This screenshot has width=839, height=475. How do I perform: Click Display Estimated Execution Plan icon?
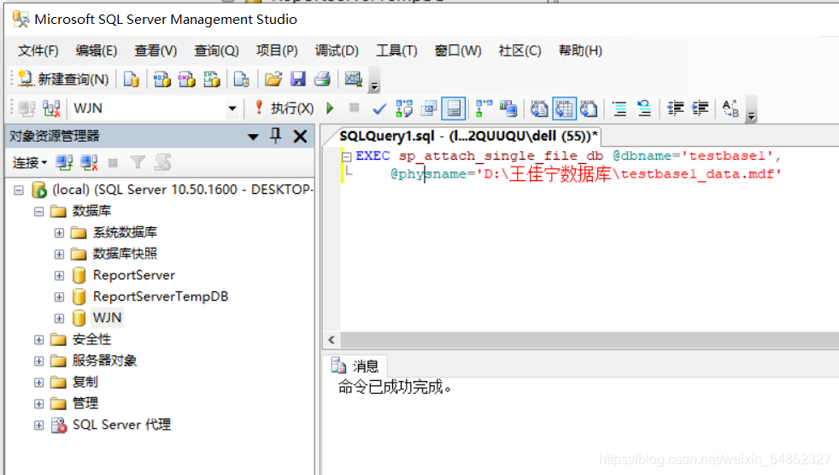coord(404,108)
